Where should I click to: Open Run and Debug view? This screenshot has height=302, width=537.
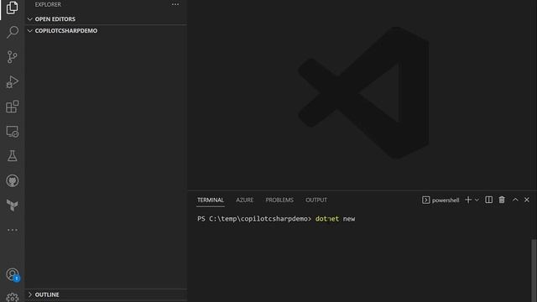12,82
